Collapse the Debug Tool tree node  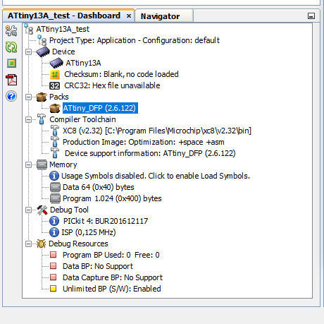[x=28, y=210]
